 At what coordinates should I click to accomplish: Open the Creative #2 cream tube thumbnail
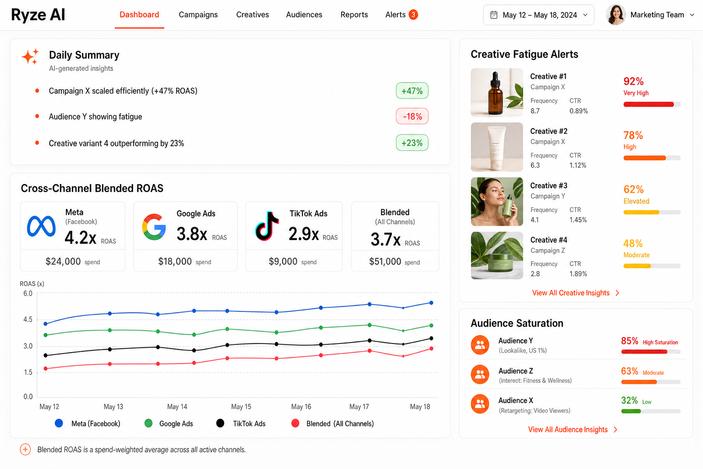coord(497,147)
